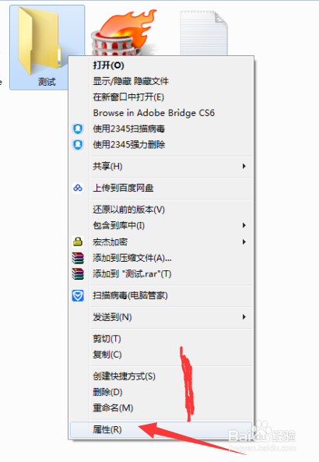Click the 电脑管家 blue shield icon
319x462 pixels.
coord(78,295)
